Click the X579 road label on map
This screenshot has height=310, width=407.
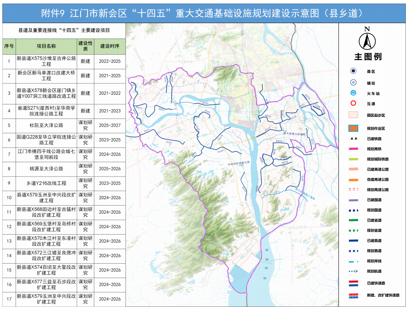tap(285, 162)
